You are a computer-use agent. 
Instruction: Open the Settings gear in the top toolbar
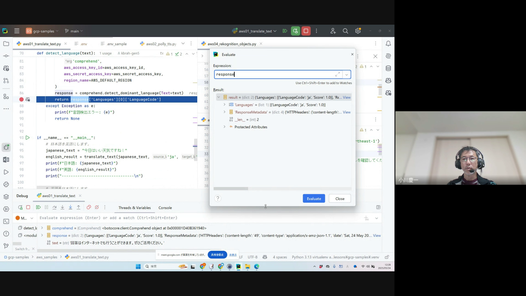coord(358,31)
